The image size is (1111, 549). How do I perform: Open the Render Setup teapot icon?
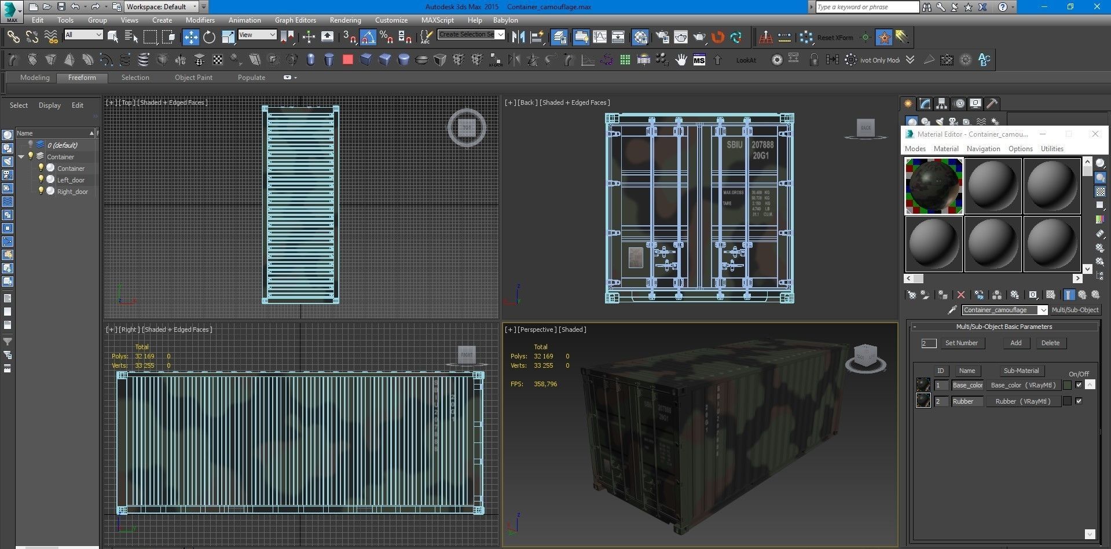662,38
